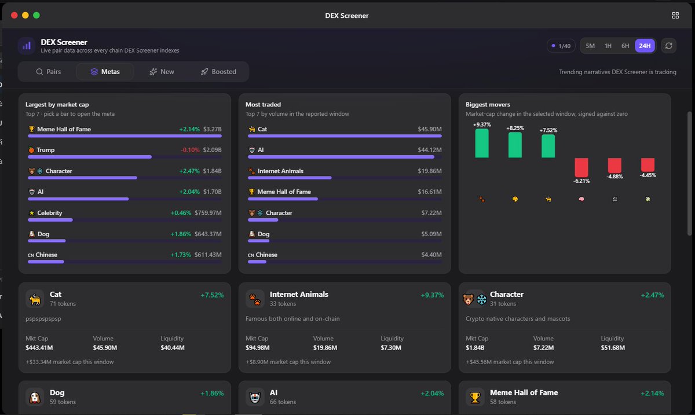Viewport: 695px width, 415px height.
Task: Click the paw icon under +9.37% bar
Action: click(x=482, y=199)
